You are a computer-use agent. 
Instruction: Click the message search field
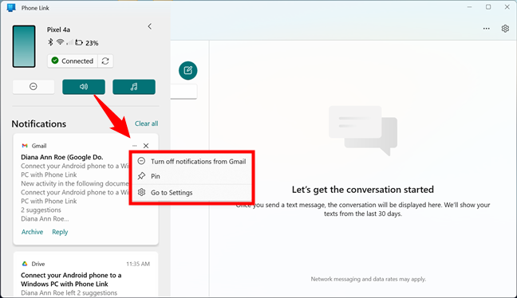184,92
